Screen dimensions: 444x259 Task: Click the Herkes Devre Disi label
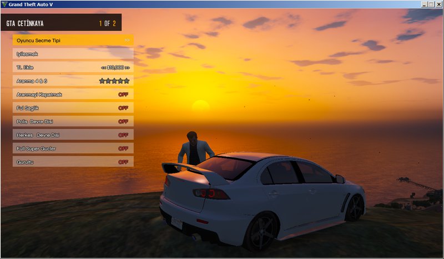tap(38, 135)
